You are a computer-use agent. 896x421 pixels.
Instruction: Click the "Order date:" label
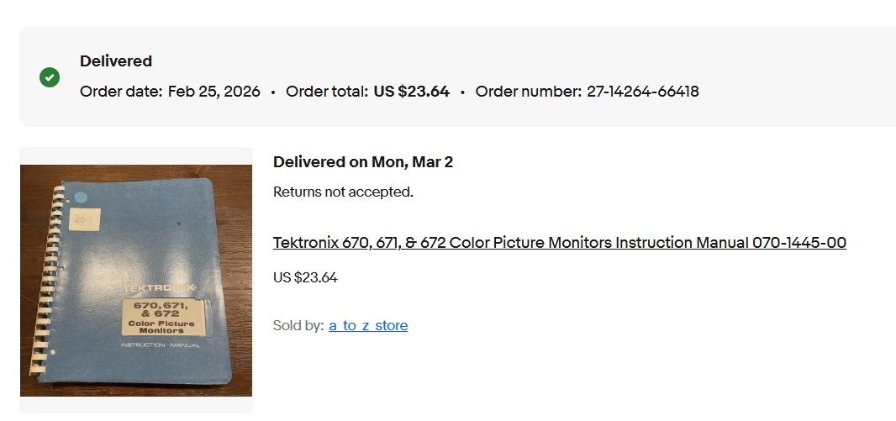121,92
